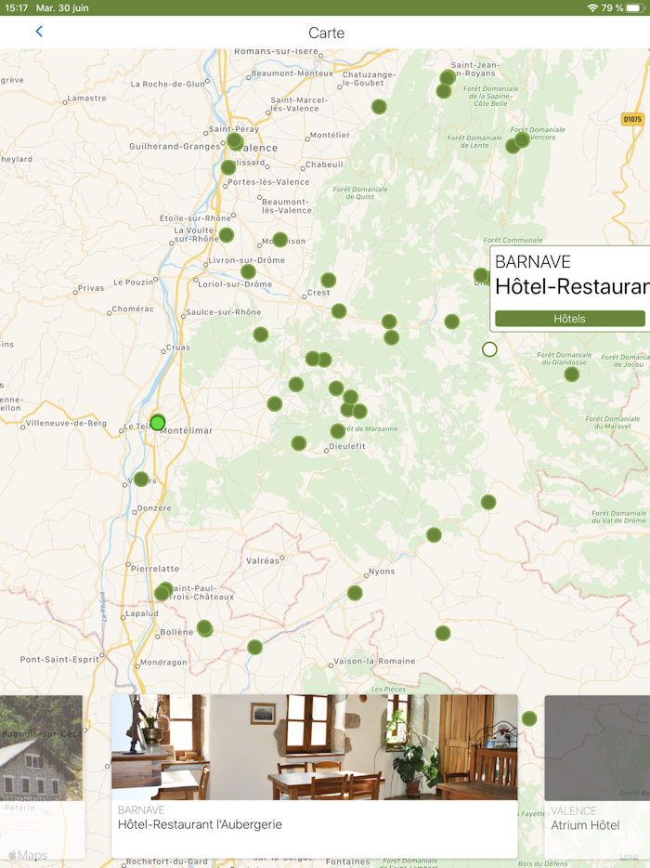Tap the pin near Saulce-sur-Rhône
The width and height of the screenshot is (650, 868).
(x=261, y=335)
